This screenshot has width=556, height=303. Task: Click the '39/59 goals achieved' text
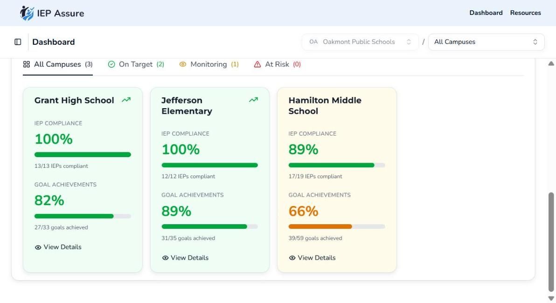click(x=315, y=238)
